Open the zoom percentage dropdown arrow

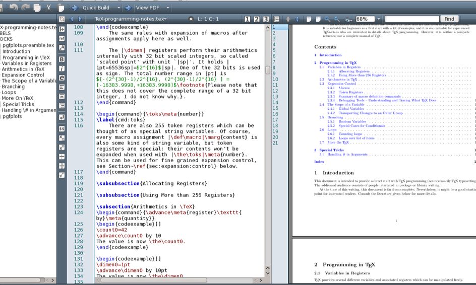[379, 19]
